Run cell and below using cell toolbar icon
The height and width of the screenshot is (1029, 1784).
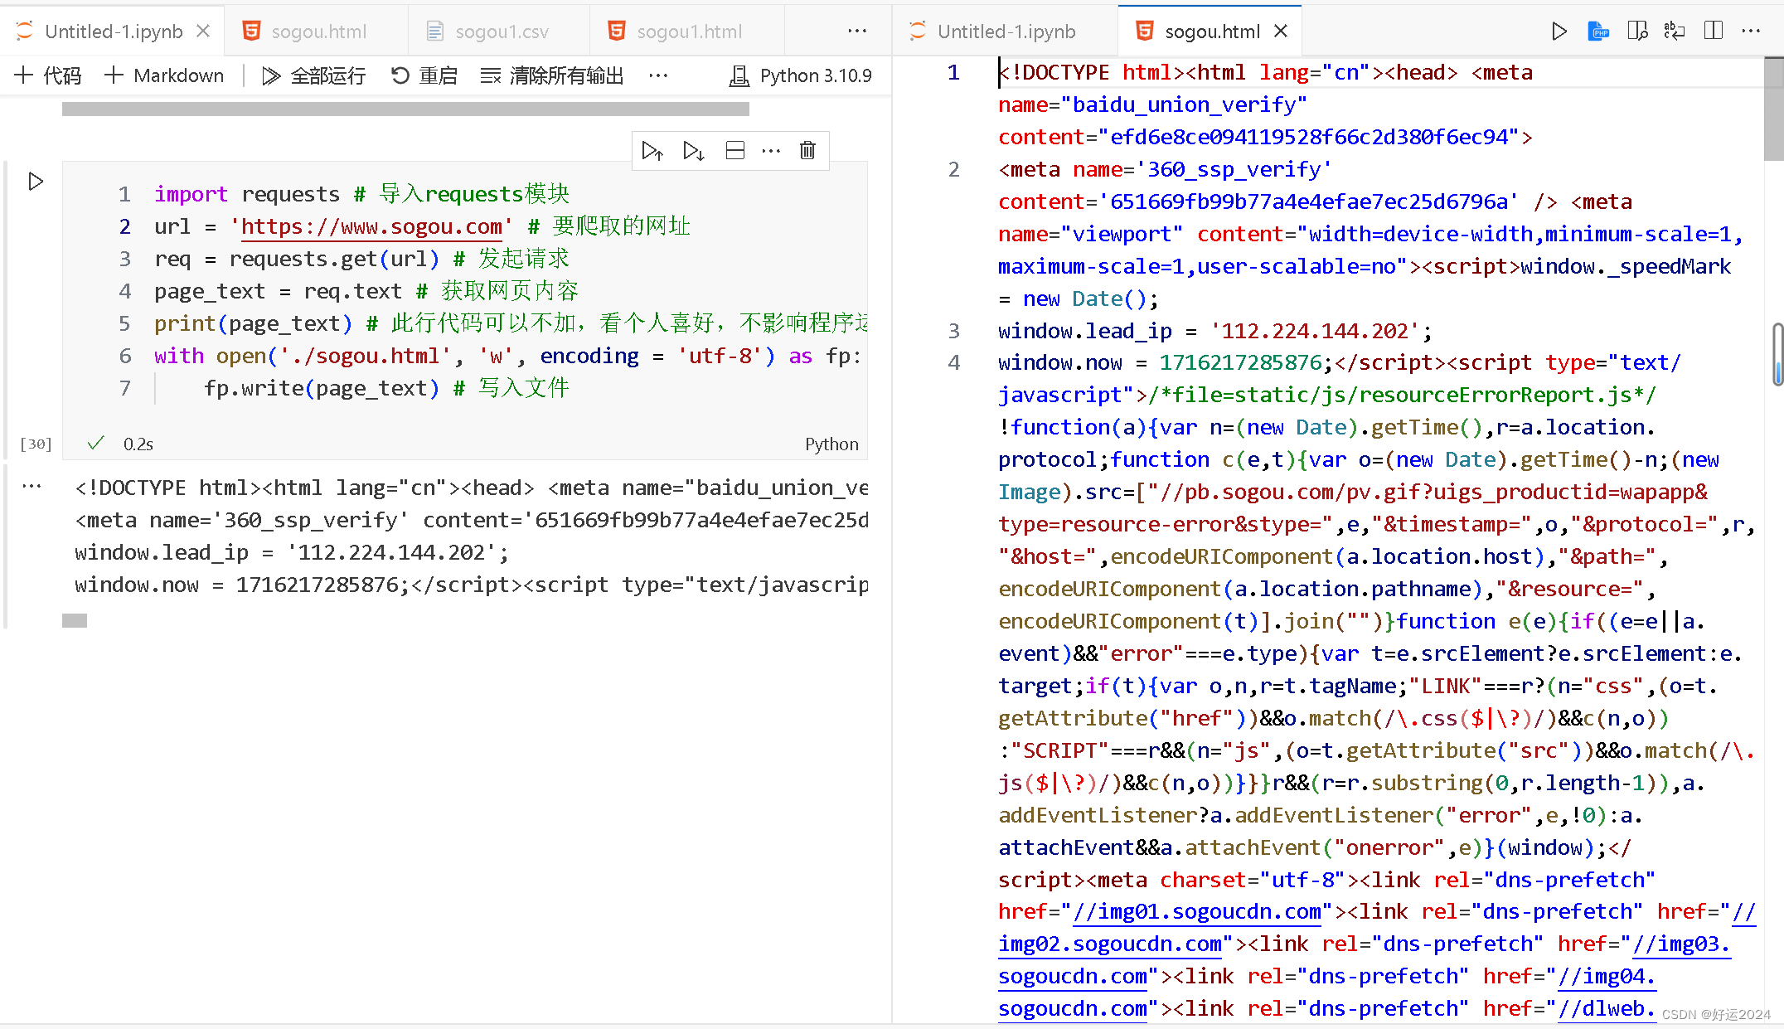tap(693, 150)
